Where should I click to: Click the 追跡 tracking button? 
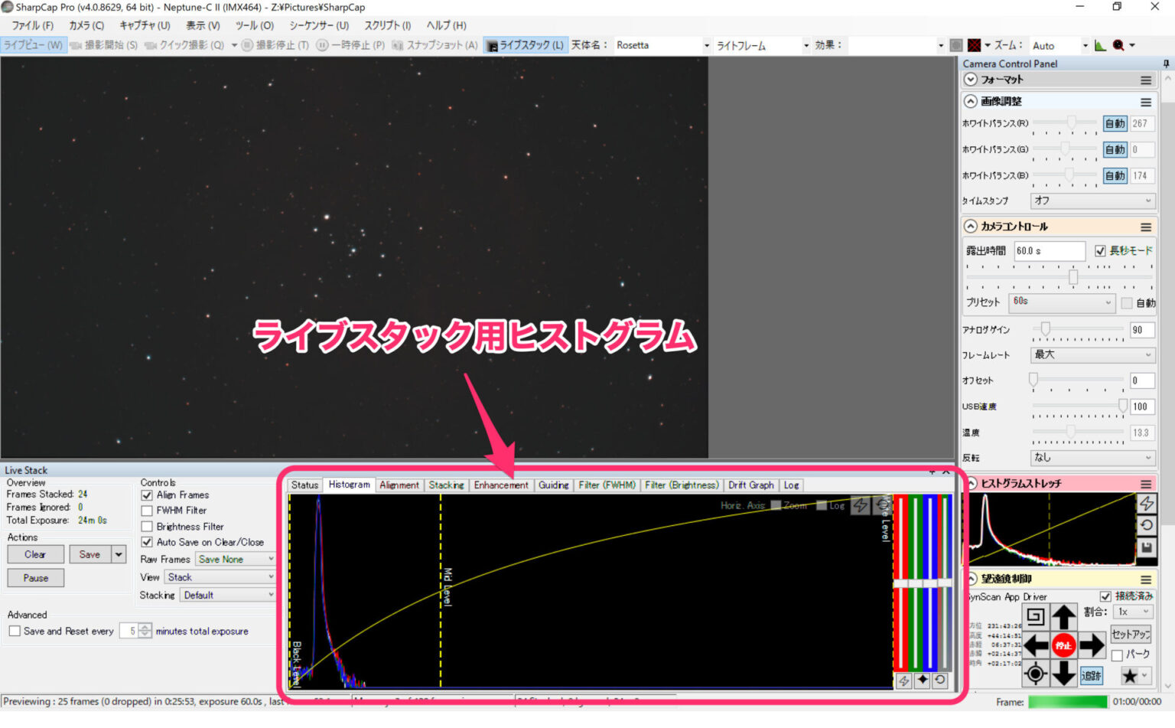click(x=1092, y=675)
